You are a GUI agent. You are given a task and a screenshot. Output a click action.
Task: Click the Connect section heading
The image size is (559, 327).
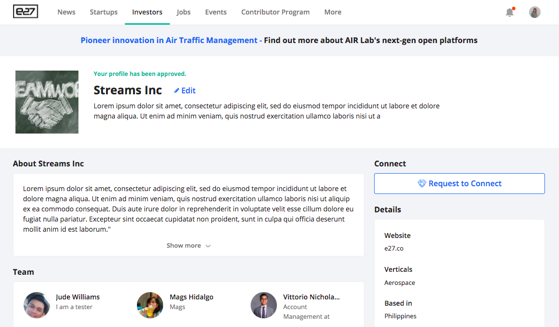pos(390,163)
